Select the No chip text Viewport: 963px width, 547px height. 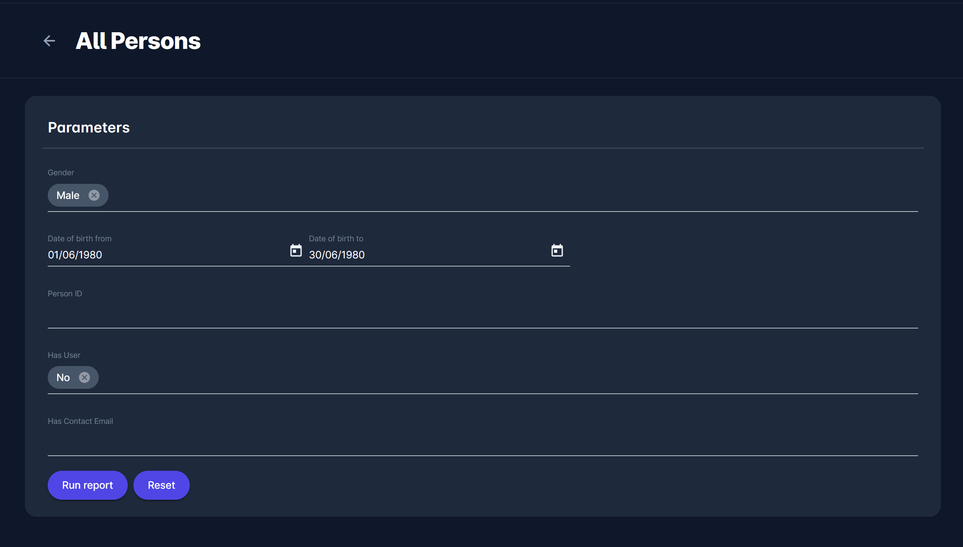(63, 377)
